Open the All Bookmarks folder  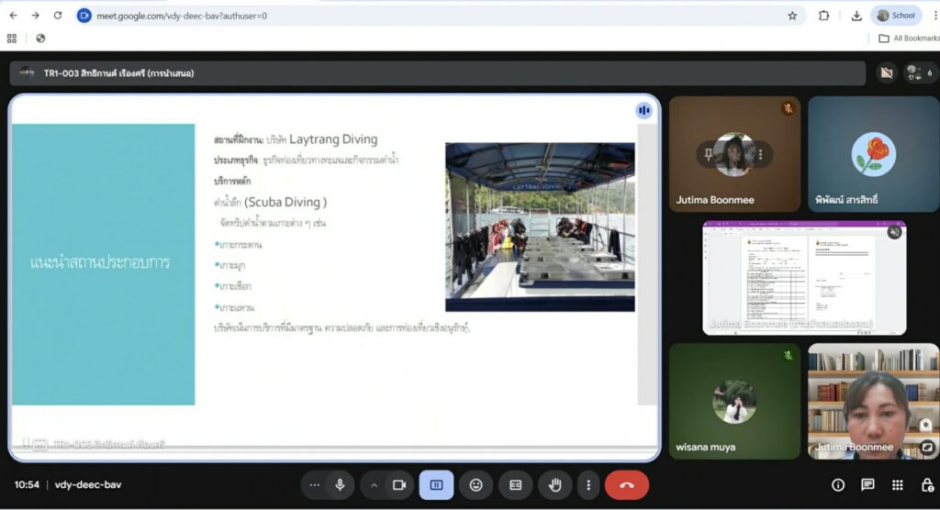coord(908,39)
